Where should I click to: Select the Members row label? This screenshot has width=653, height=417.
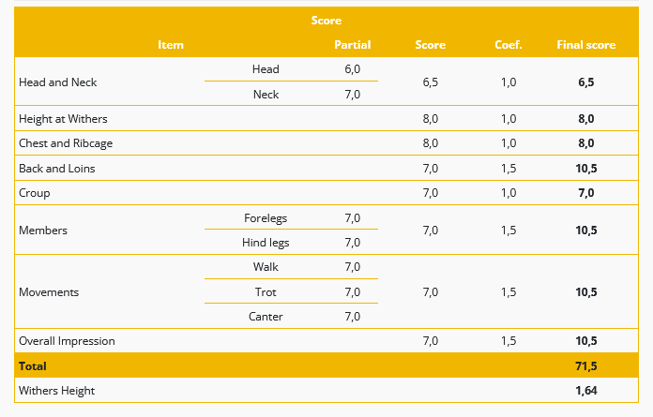[43, 231]
